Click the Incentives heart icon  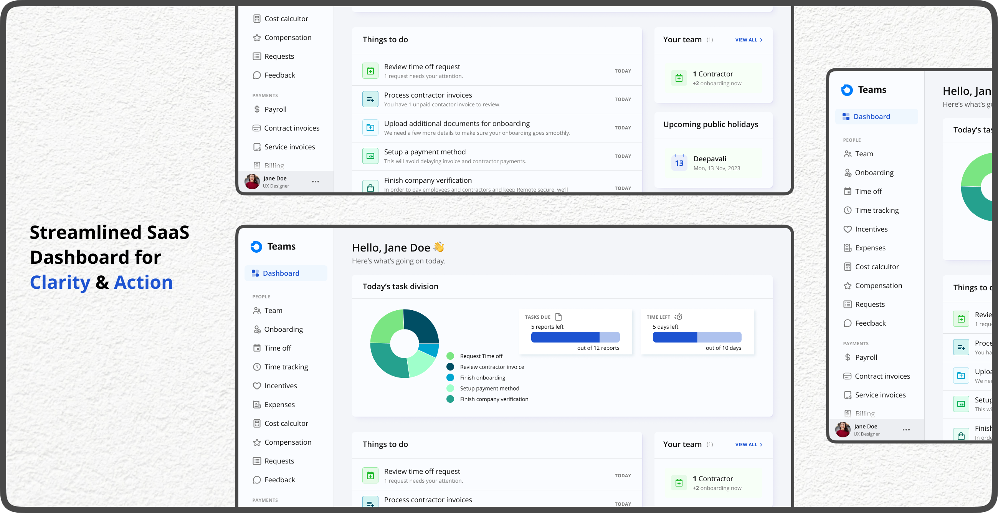256,386
